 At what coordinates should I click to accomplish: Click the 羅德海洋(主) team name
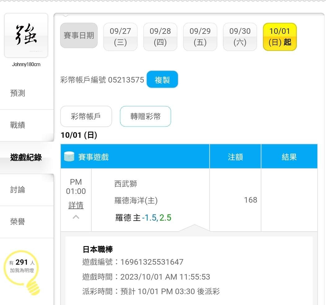(x=136, y=200)
